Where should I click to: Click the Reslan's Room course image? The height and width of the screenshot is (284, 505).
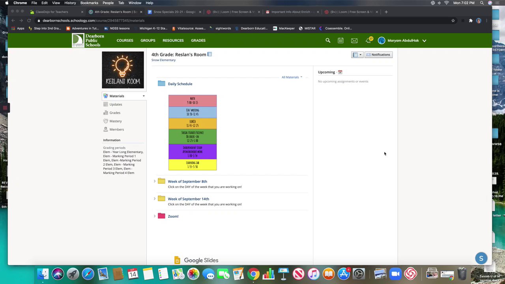[123, 70]
